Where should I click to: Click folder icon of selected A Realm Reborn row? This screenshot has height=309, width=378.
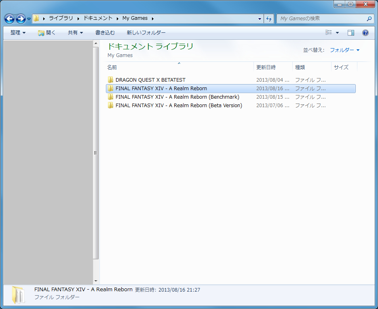[x=111, y=88]
